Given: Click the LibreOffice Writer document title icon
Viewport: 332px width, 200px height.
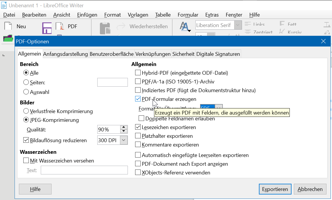Looking at the screenshot, I should (4, 5).
